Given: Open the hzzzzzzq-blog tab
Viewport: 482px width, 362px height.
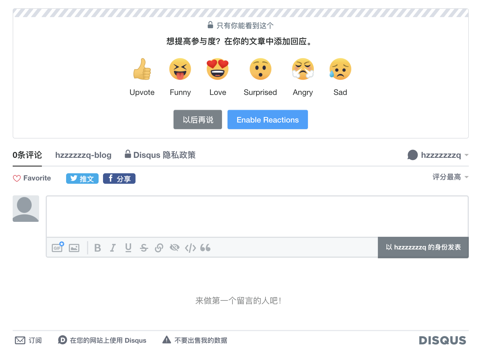Looking at the screenshot, I should click(x=83, y=155).
